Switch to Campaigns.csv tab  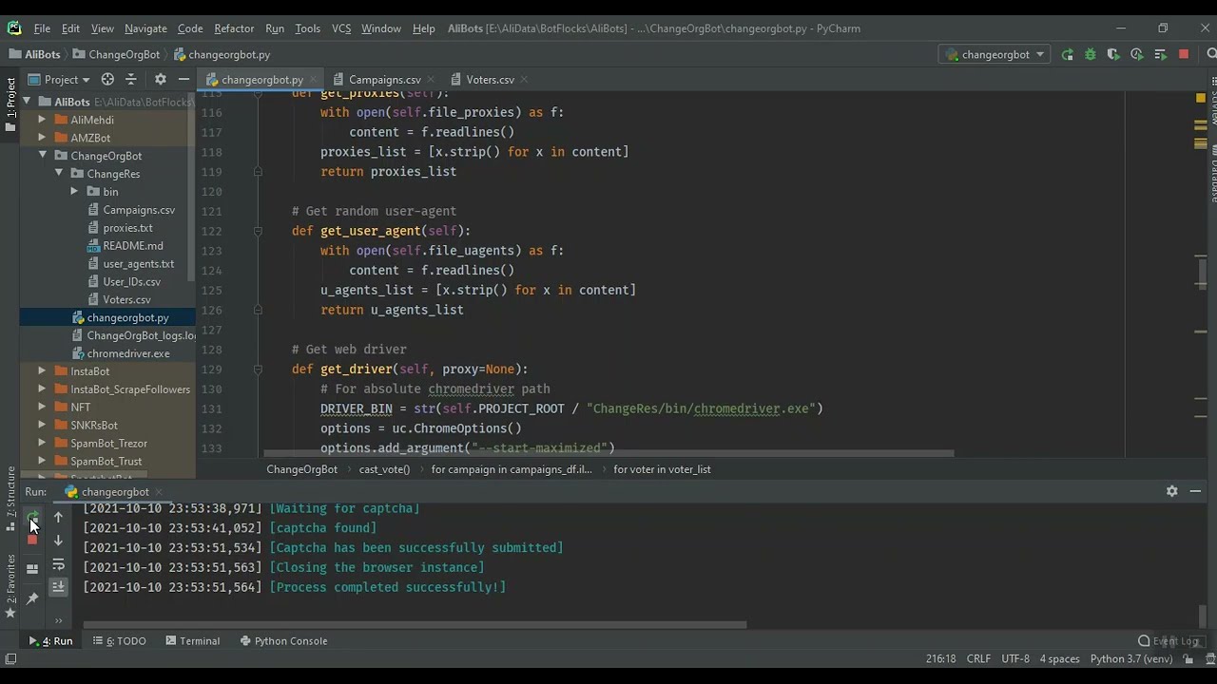pyautogui.click(x=384, y=80)
